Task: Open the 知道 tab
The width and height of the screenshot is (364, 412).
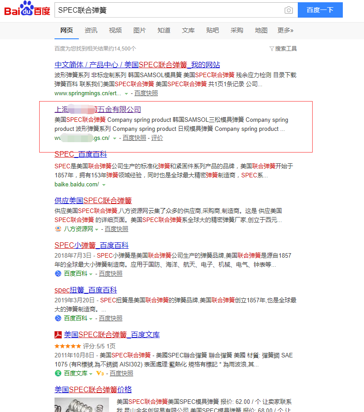Action: 164,31
